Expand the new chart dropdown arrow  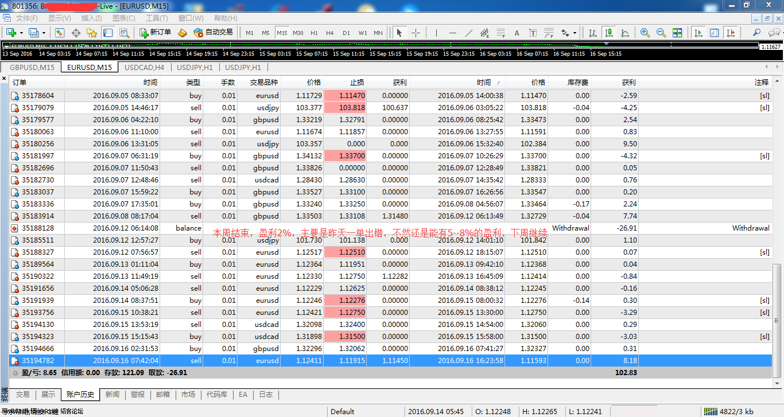pyautogui.click(x=20, y=33)
